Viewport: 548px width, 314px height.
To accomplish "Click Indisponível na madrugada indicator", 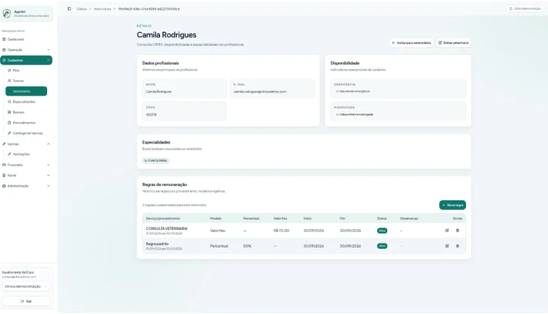I will (354, 114).
